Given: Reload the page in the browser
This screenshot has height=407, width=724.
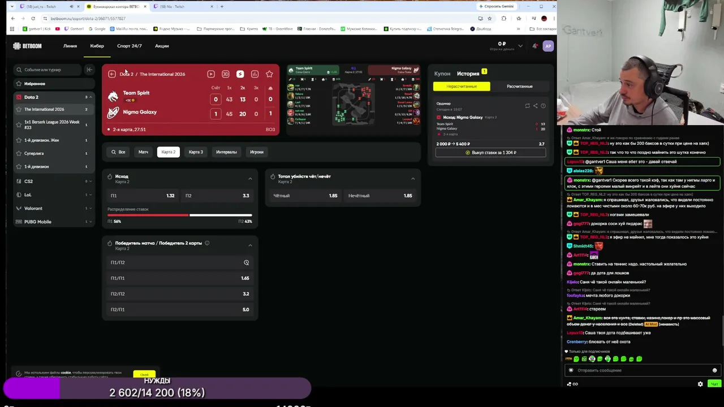Looking at the screenshot, I should tap(32, 18).
